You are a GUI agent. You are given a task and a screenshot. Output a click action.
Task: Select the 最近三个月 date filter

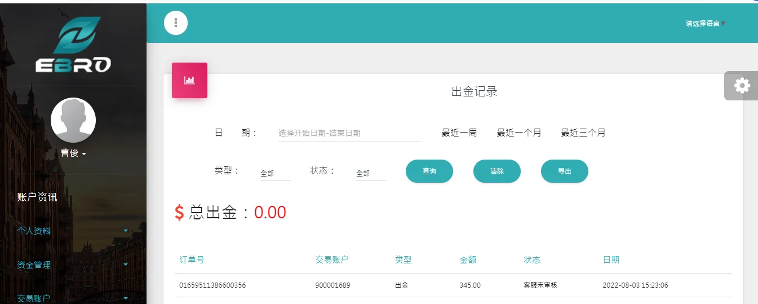point(583,133)
